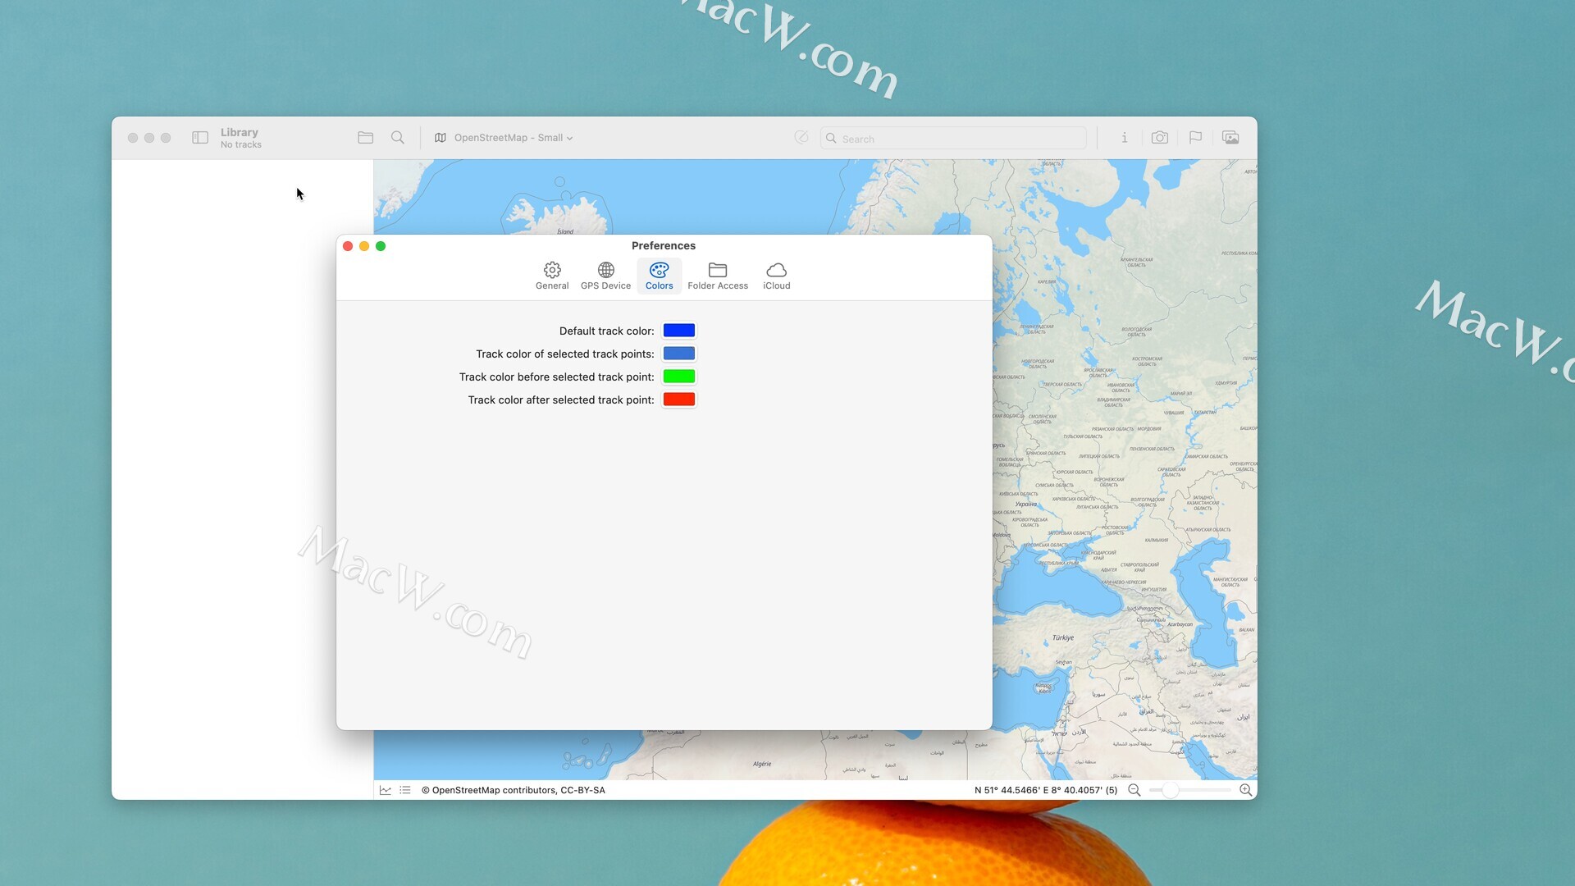Open the photos icon in toolbar
The height and width of the screenshot is (886, 1575).
pos(1230,138)
